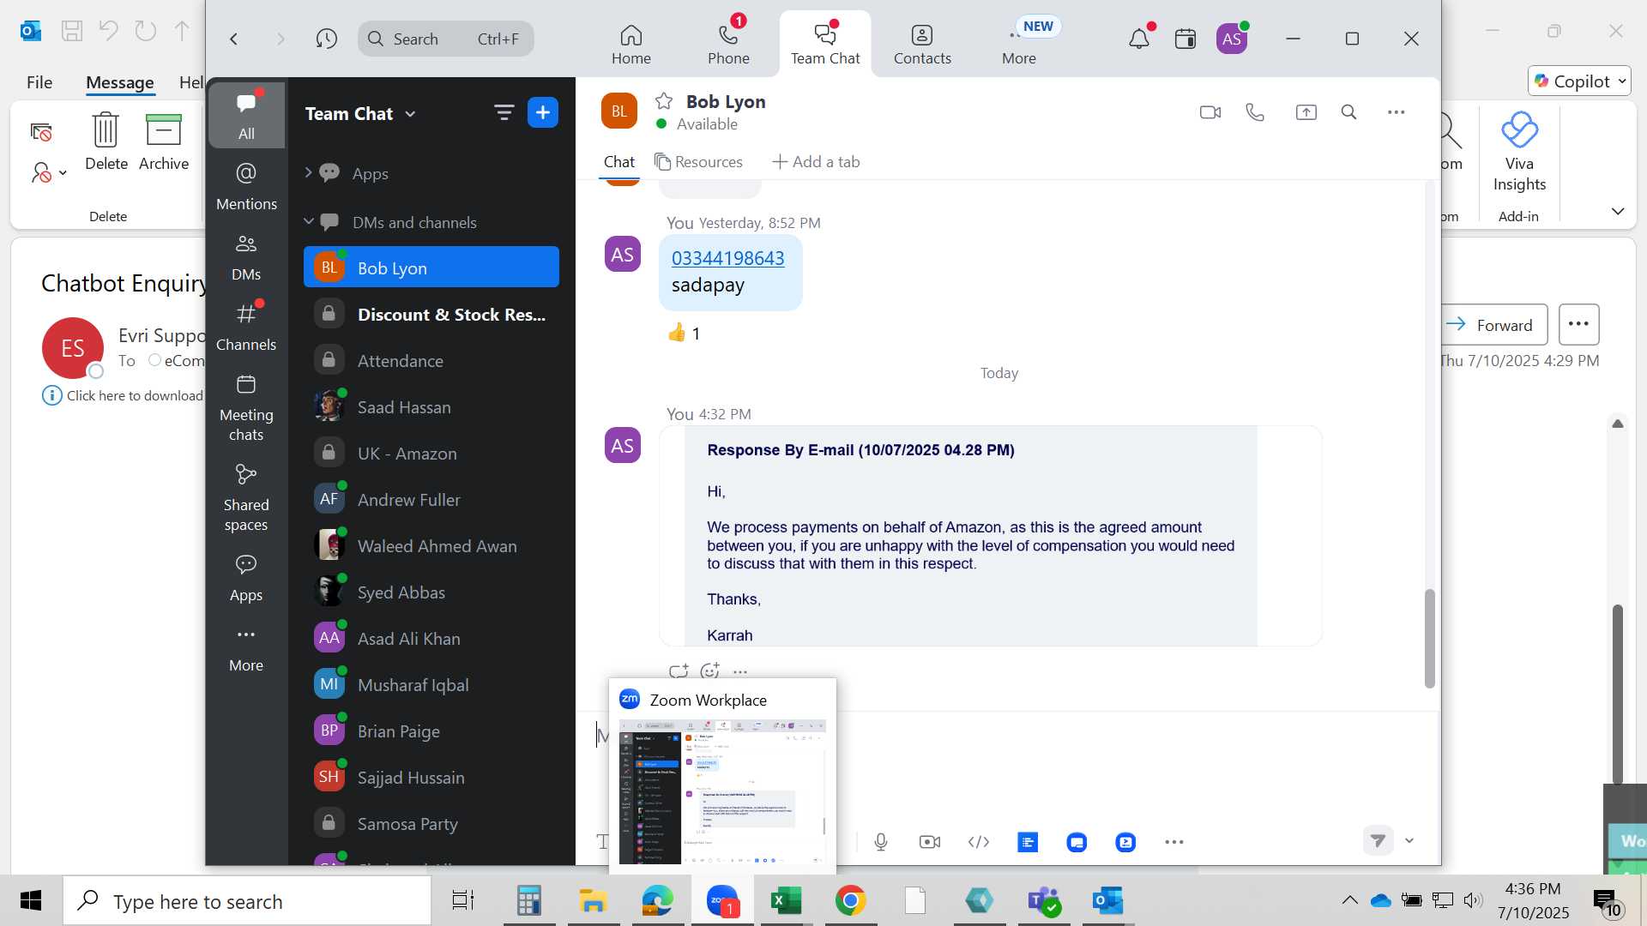This screenshot has width=1647, height=926.
Task: Click chat conversation vertical scrollbar
Action: pos(1429,639)
